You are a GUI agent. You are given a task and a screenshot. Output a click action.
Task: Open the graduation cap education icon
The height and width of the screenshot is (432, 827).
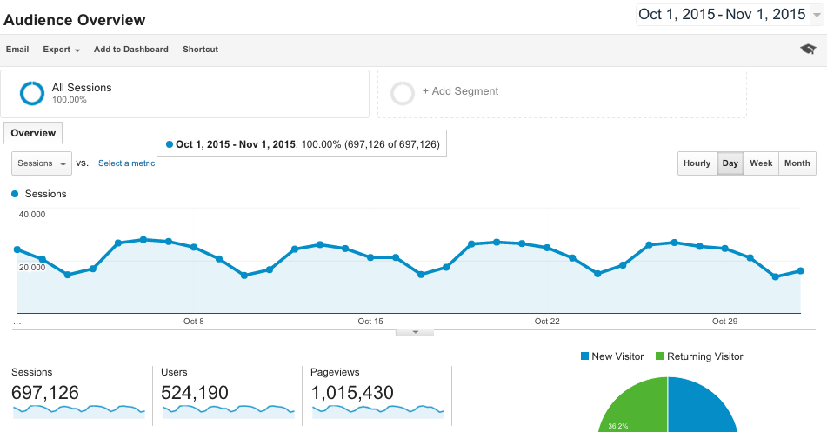[808, 49]
